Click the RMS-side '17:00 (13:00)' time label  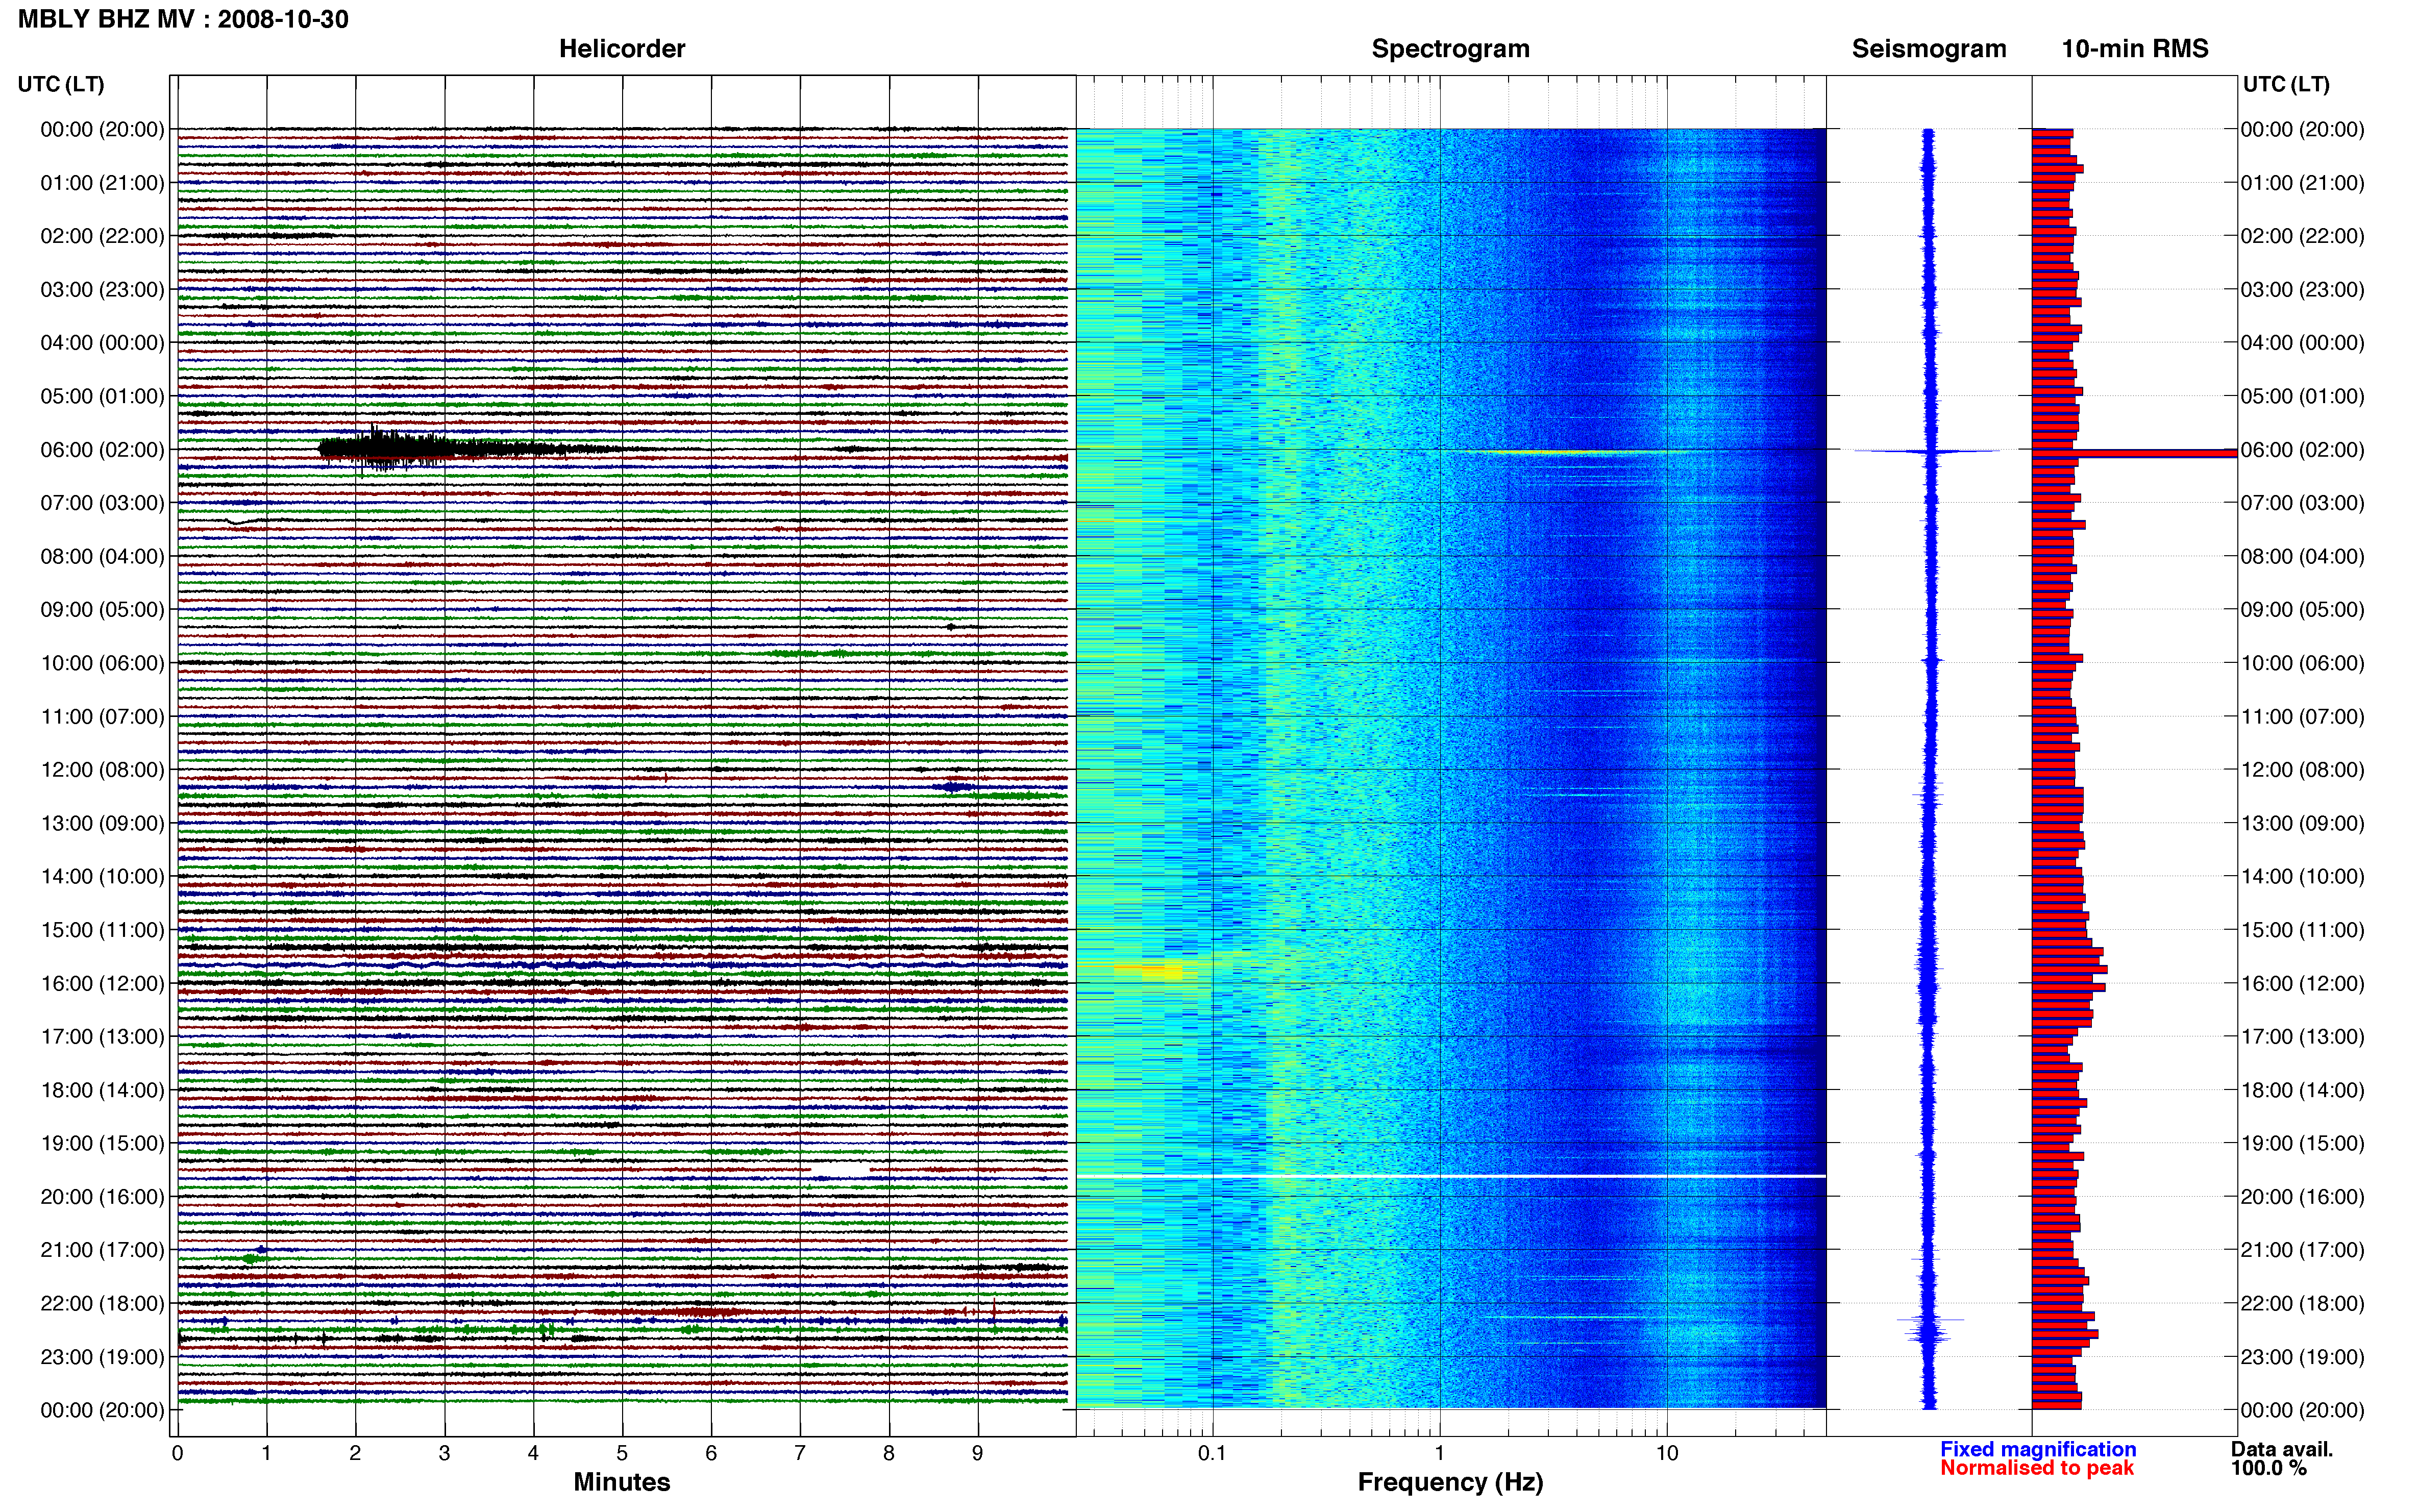click(2303, 1037)
